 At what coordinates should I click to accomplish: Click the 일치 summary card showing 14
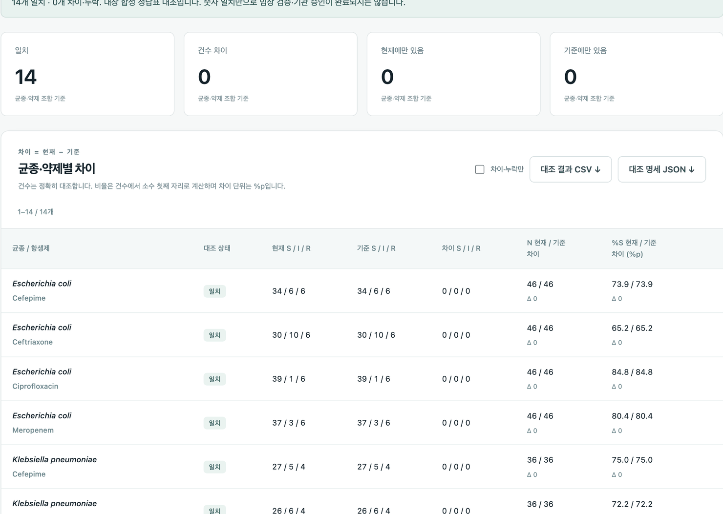click(x=87, y=74)
